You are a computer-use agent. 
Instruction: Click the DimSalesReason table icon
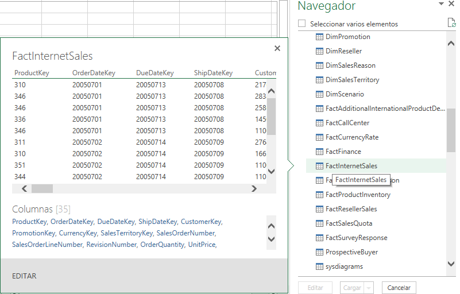[x=320, y=65]
